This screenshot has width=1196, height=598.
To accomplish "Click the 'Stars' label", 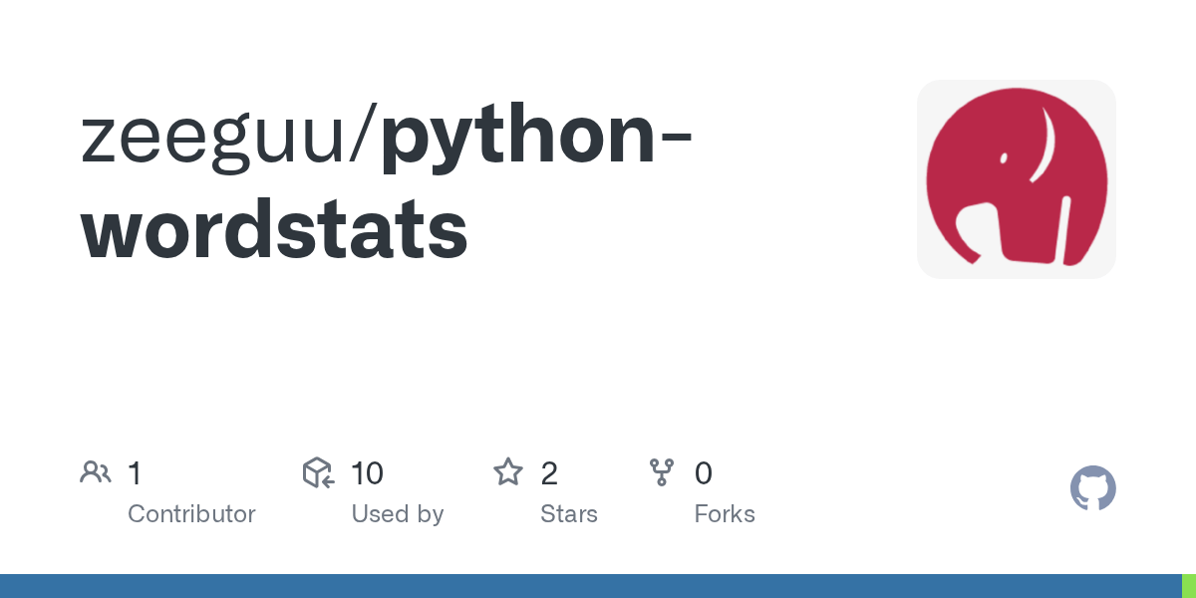I will 568,514.
